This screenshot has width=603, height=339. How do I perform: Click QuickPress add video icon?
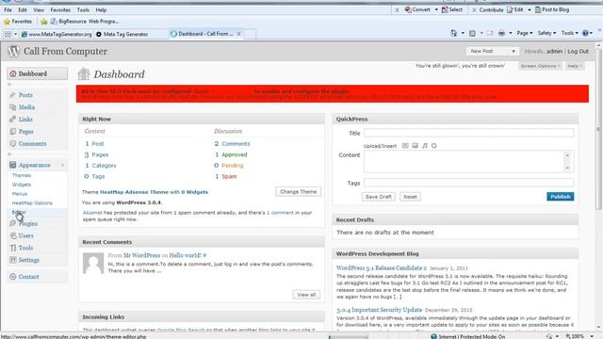click(415, 146)
